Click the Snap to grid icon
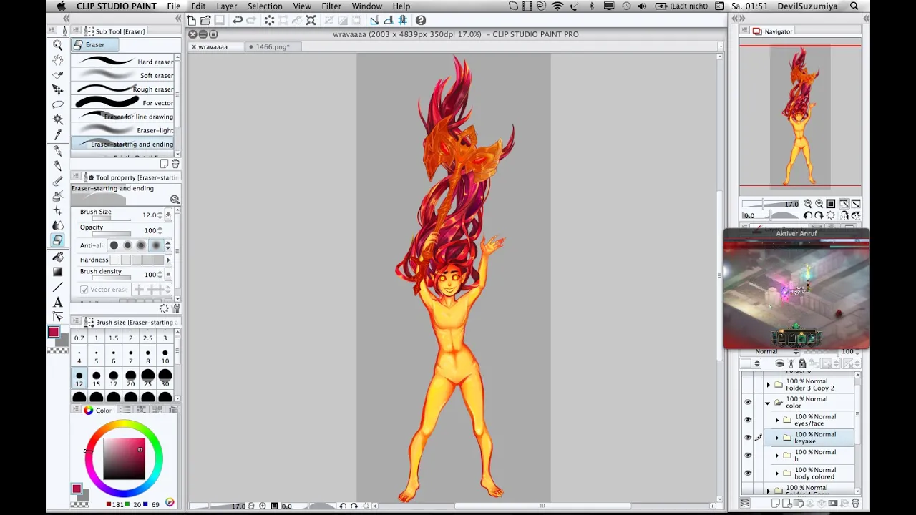Screen dimensions: 916x515 click(x=402, y=20)
